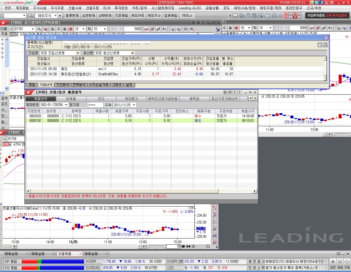Click the 해외차트 button
This screenshot has height=272, width=351.
point(138,16)
